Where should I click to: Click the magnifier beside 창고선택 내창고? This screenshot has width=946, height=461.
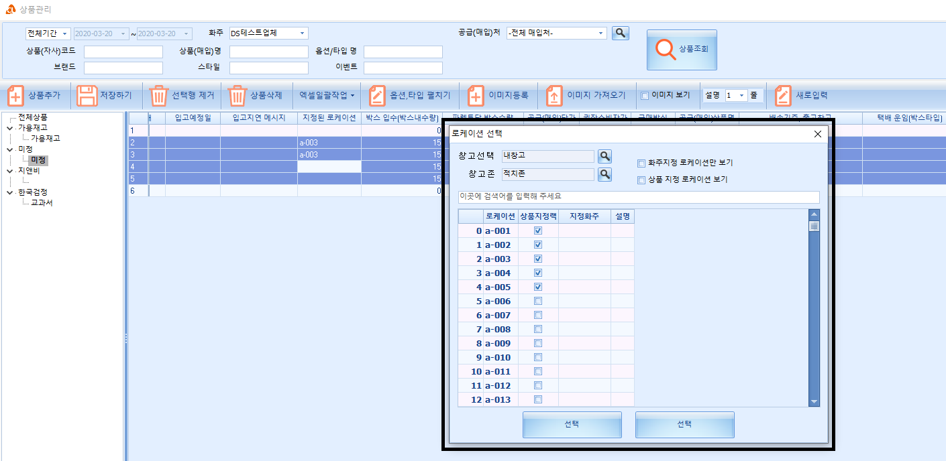[605, 156]
